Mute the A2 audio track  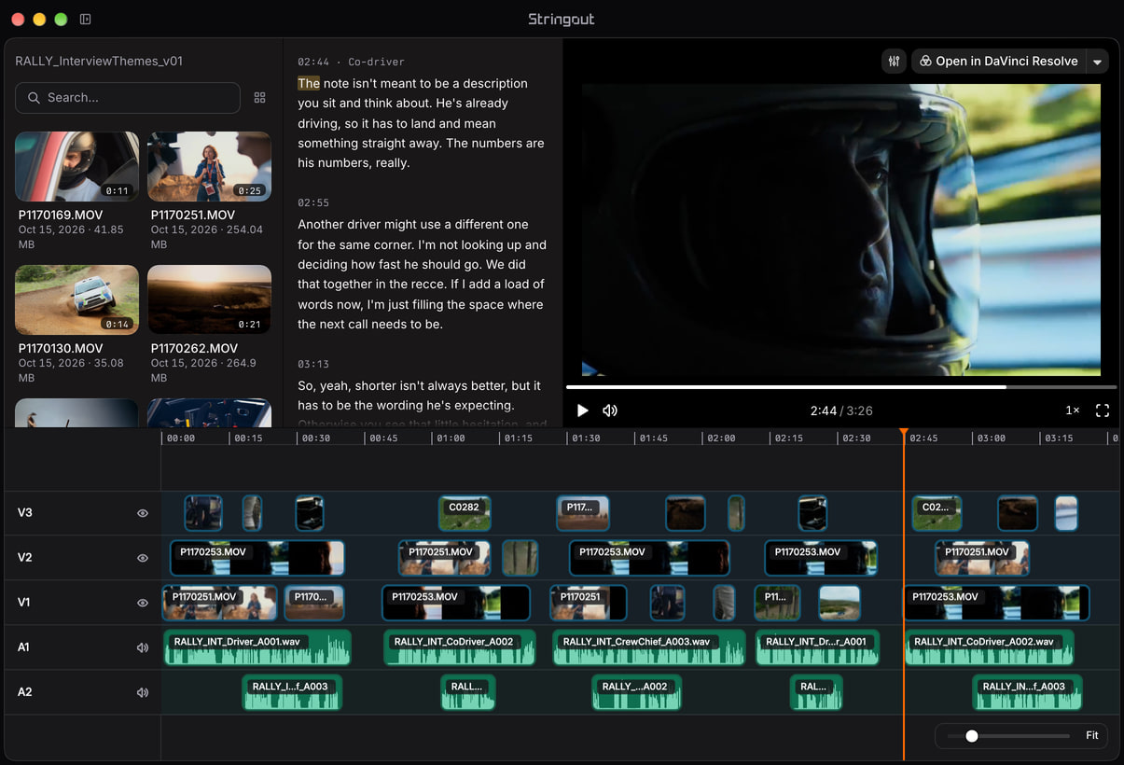(143, 692)
